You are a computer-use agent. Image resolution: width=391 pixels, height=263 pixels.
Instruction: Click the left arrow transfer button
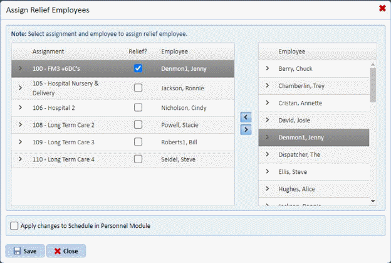tap(246, 117)
